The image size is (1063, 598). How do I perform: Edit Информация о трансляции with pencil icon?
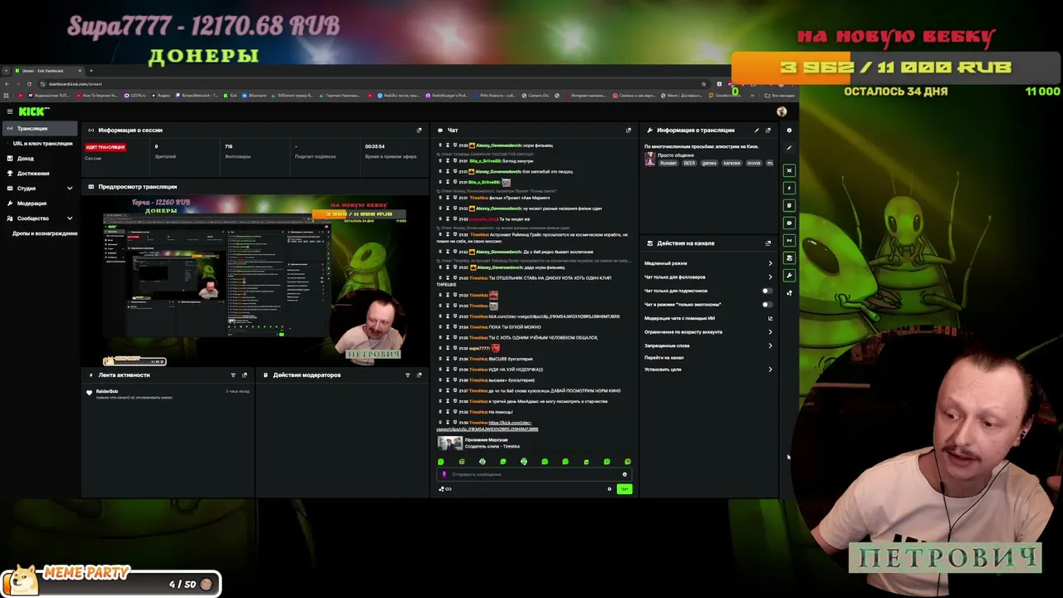[757, 130]
